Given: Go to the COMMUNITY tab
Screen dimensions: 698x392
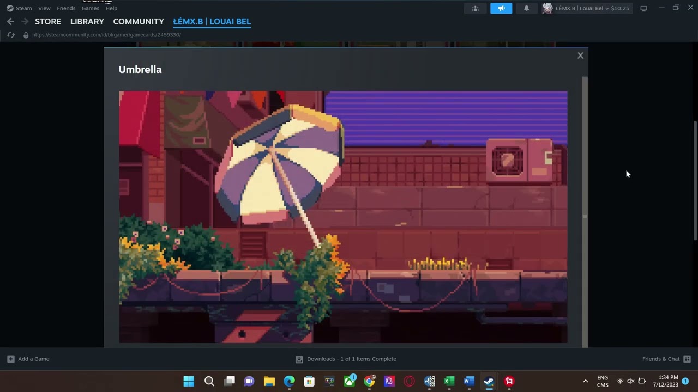Looking at the screenshot, I should (x=139, y=21).
